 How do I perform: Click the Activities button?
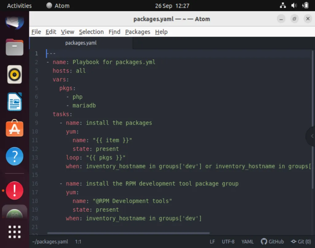click(x=19, y=6)
